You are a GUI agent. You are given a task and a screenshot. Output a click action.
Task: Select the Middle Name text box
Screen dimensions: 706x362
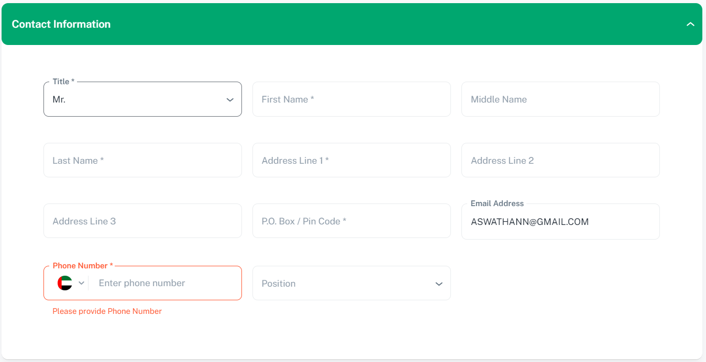tap(560, 99)
